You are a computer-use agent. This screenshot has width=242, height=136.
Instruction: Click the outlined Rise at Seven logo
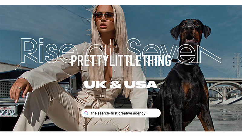point(121,51)
